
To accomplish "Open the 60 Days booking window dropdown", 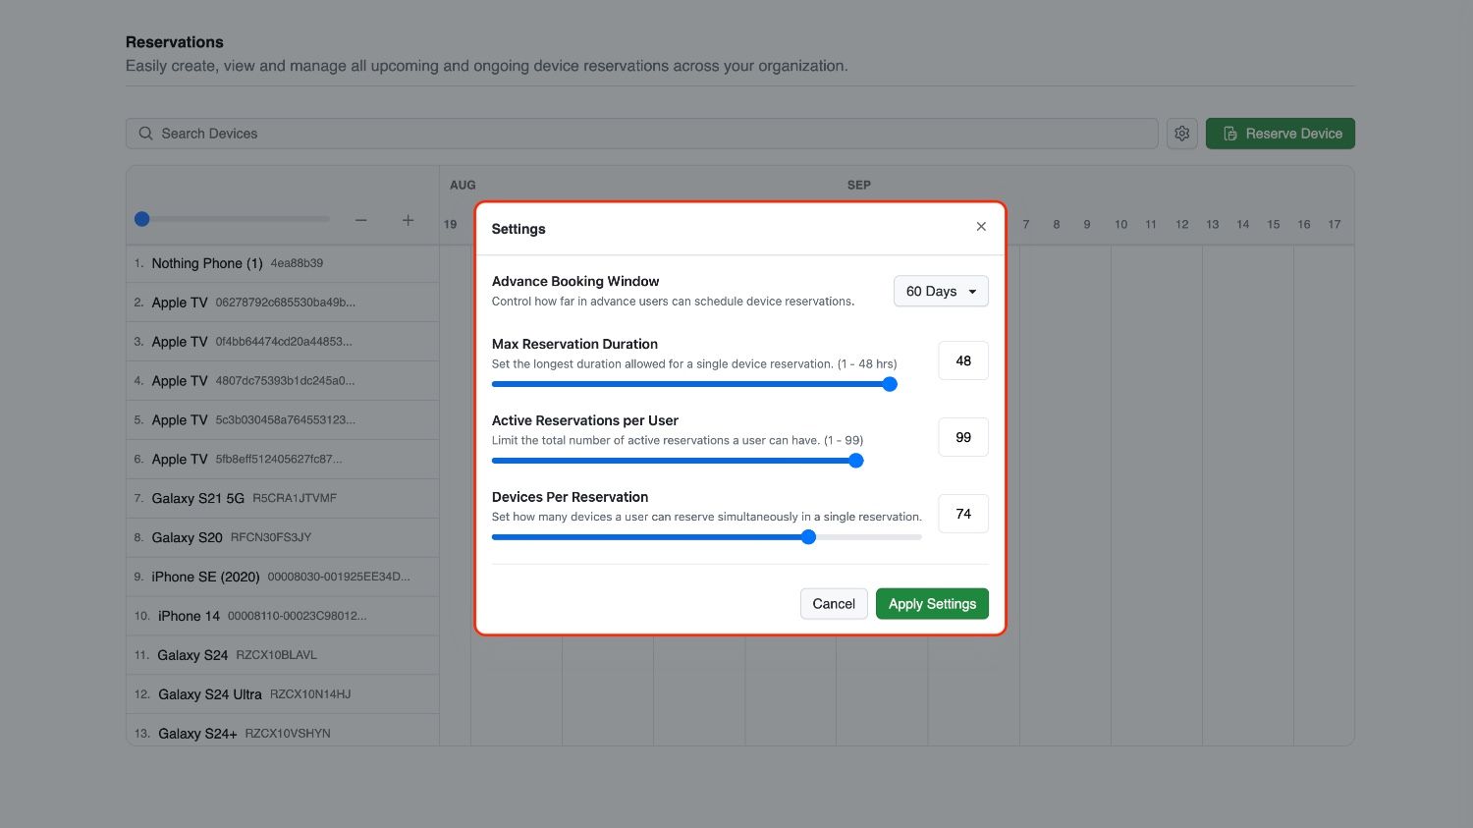I will (x=940, y=292).
